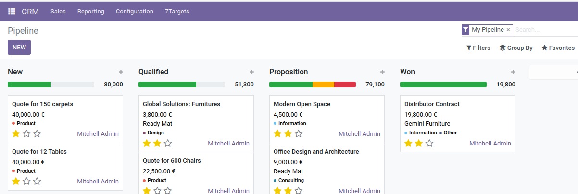The image size is (578, 194).
Task: Open the Global Solutions: Furnitures card
Action: [181, 104]
